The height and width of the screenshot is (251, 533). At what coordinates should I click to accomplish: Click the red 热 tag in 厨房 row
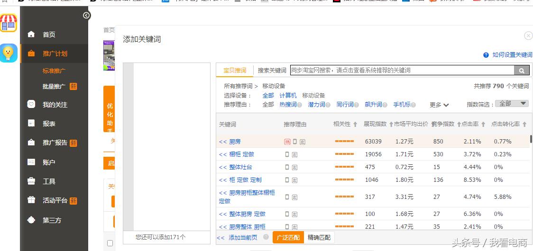point(287,142)
